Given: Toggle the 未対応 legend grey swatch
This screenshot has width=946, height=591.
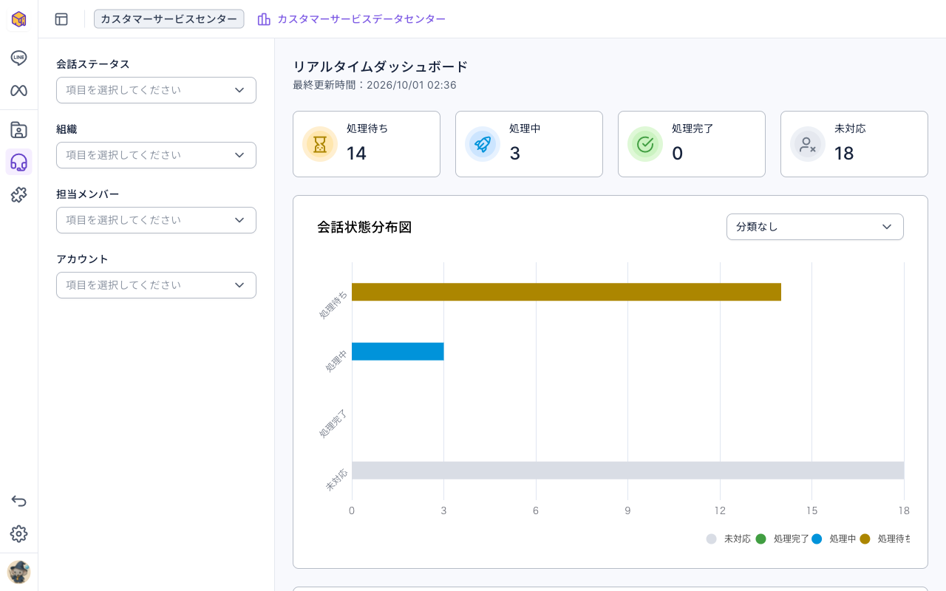Looking at the screenshot, I should tap(711, 539).
